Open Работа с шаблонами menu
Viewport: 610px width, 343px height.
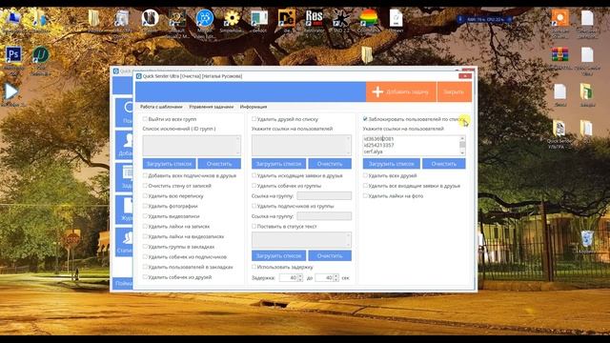[161, 107]
